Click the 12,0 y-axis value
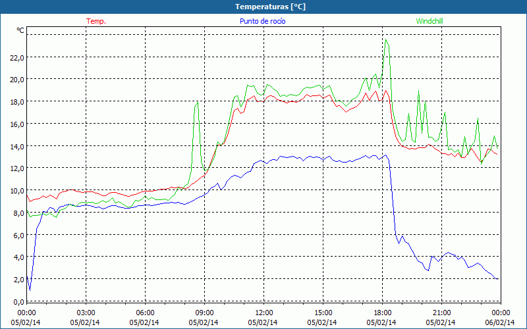This screenshot has width=527, height=329. [17, 168]
